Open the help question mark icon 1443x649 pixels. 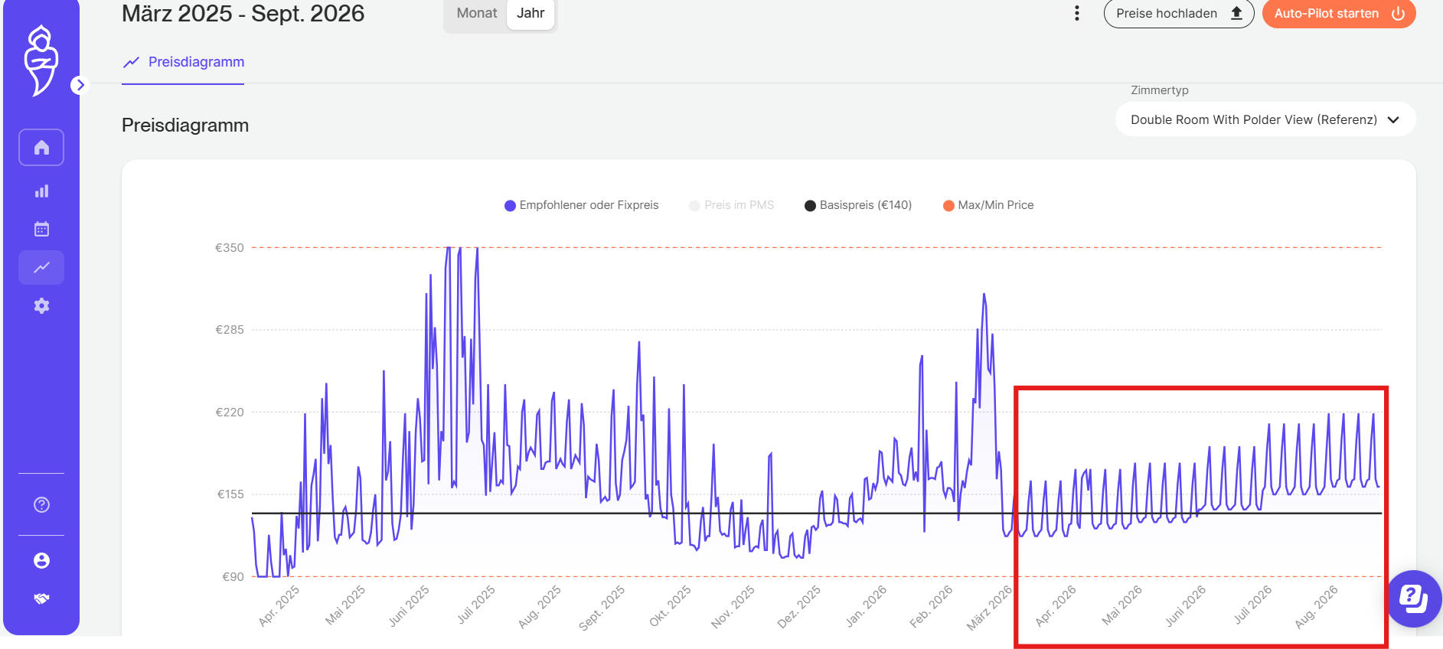pyautogui.click(x=41, y=504)
